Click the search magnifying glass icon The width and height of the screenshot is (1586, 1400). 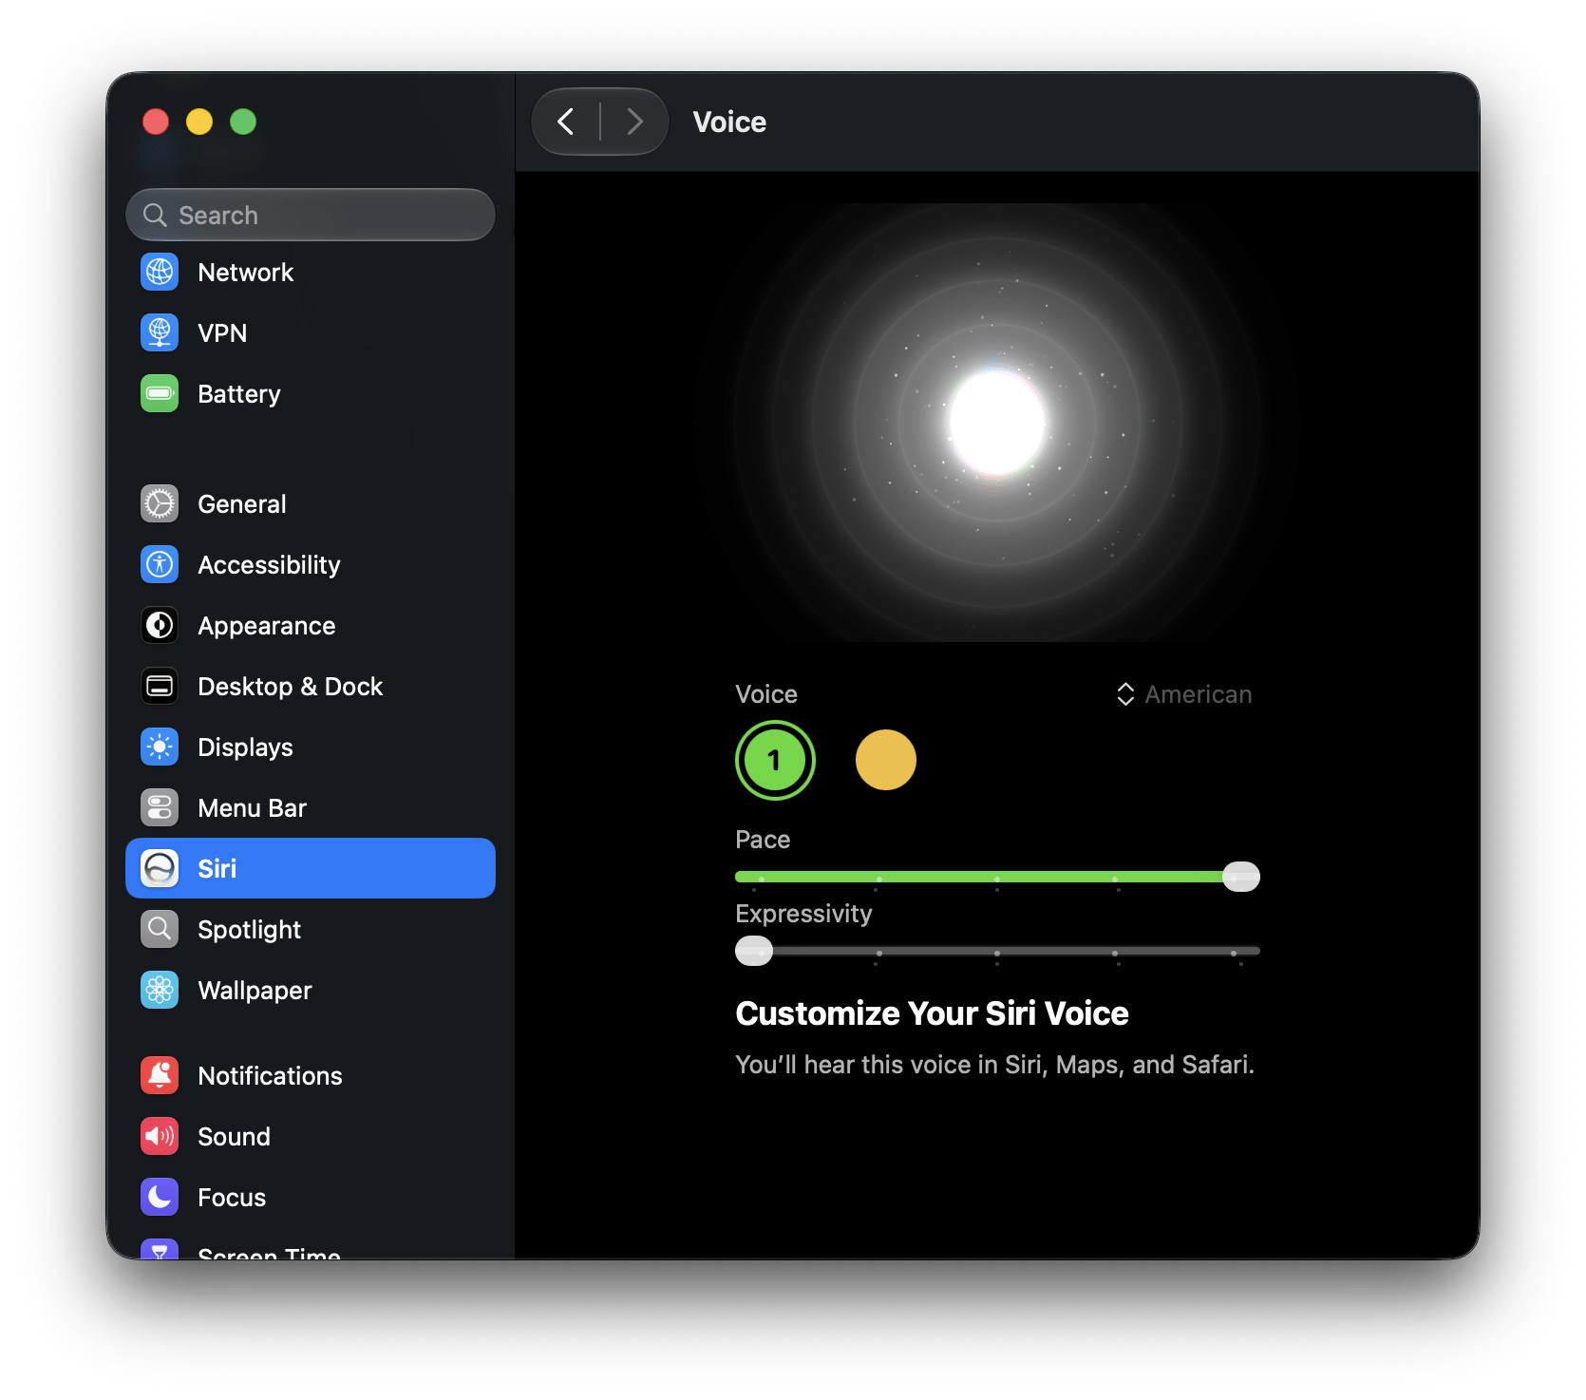155,216
